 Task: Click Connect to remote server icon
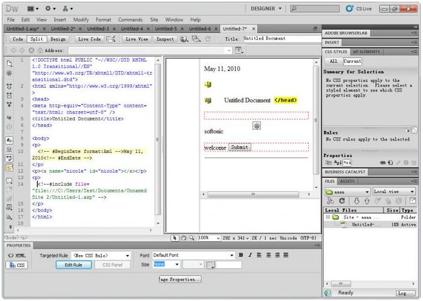[330, 201]
